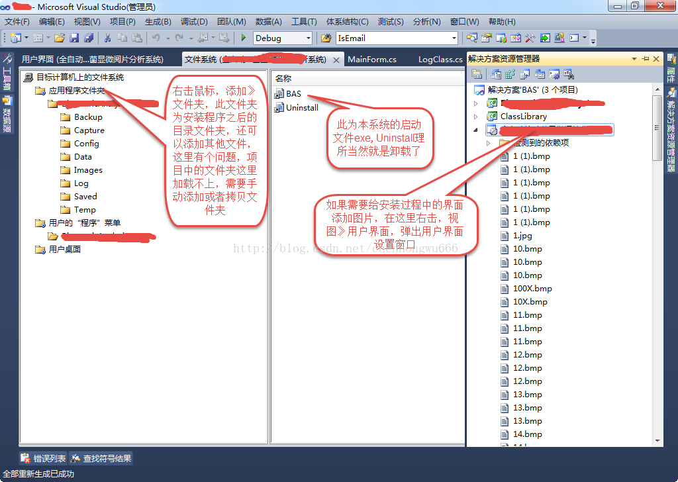Select 100X.bmp in Solution Explorer
The height and width of the screenshot is (482, 678).
tap(526, 289)
